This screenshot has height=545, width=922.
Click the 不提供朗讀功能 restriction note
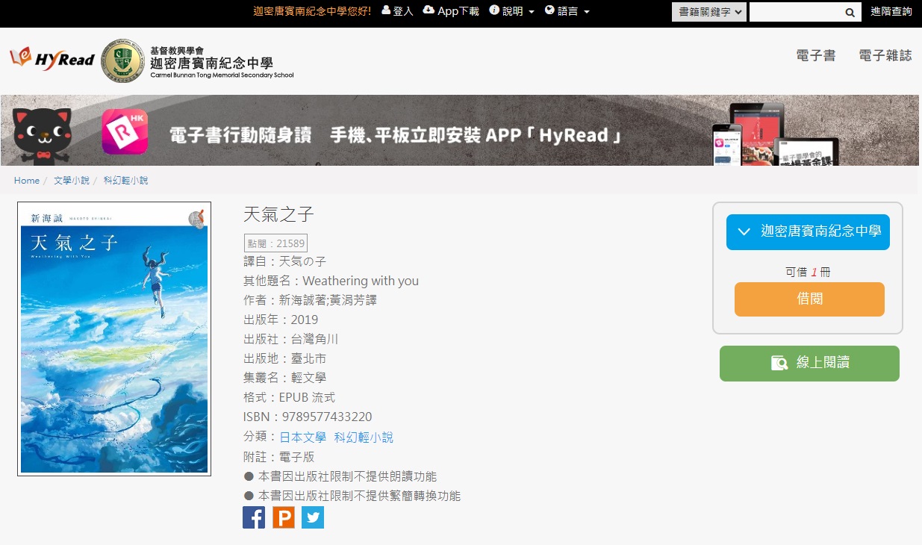[340, 476]
